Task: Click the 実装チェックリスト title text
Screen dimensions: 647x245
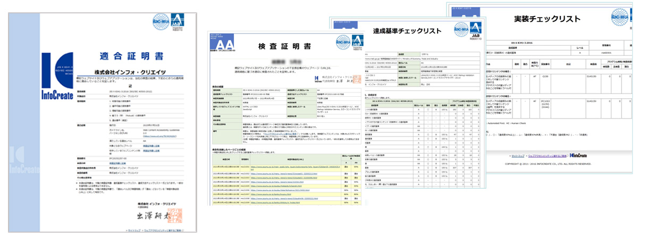Action: pyautogui.click(x=548, y=19)
